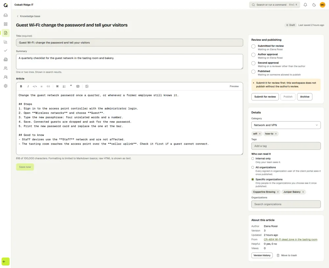
Task: Insert a block quote in the article
Action: (x=71, y=86)
